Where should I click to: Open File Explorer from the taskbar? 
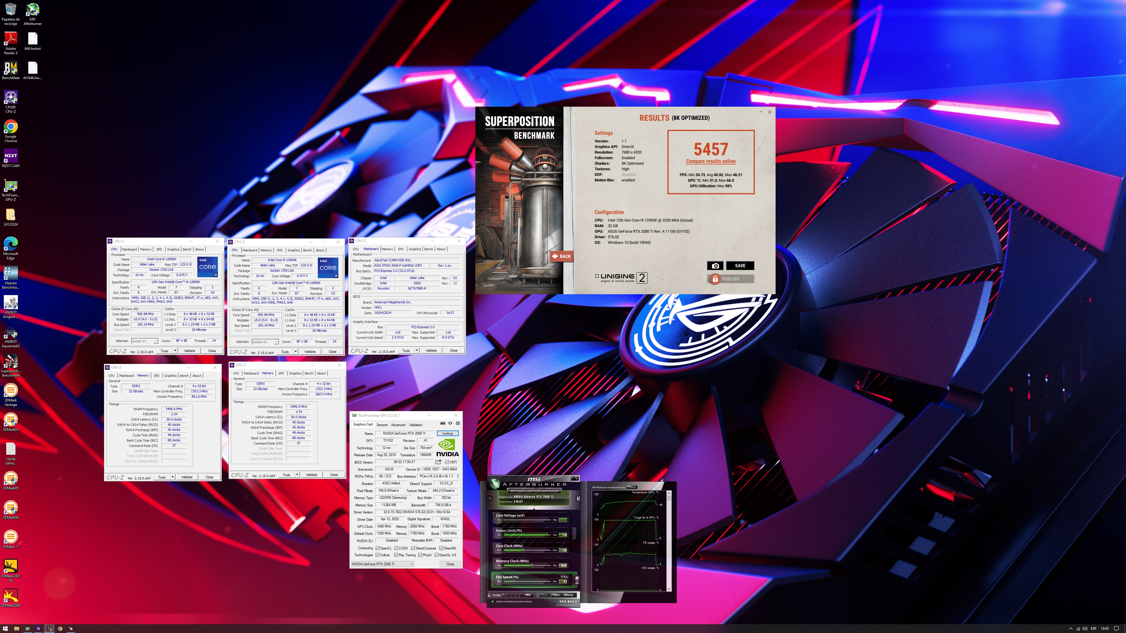point(17,629)
